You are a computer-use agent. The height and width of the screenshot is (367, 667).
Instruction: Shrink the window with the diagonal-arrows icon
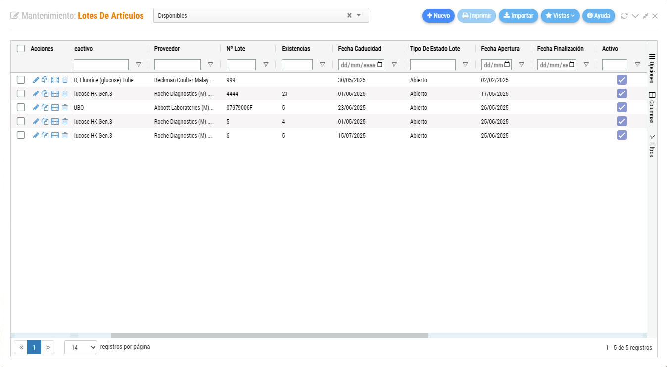click(645, 16)
